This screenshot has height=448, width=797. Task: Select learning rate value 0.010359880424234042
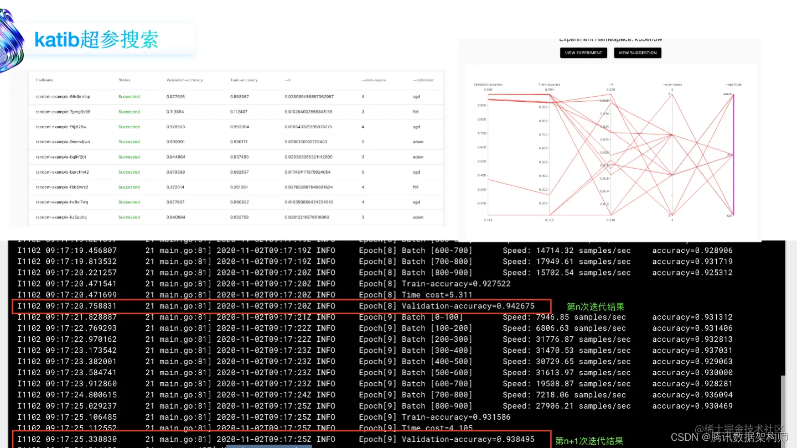coord(309,202)
